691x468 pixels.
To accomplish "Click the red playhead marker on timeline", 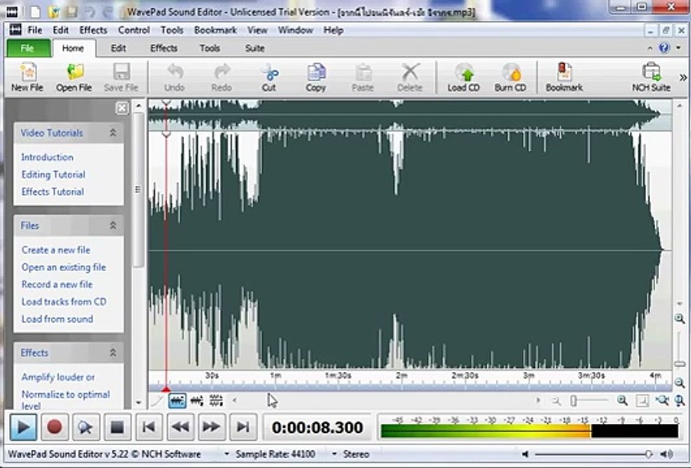I will click(166, 389).
